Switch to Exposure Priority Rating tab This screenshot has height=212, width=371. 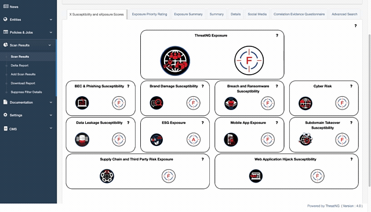click(x=150, y=14)
